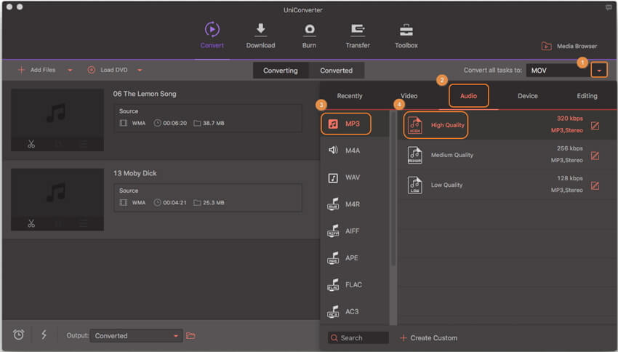Viewport: 618px width, 352px height.
Task: Choose the M4R format icon
Action: [333, 204]
